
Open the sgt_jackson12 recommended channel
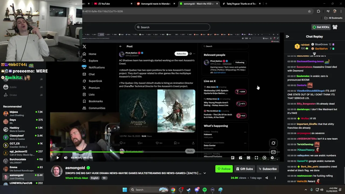[23, 153]
